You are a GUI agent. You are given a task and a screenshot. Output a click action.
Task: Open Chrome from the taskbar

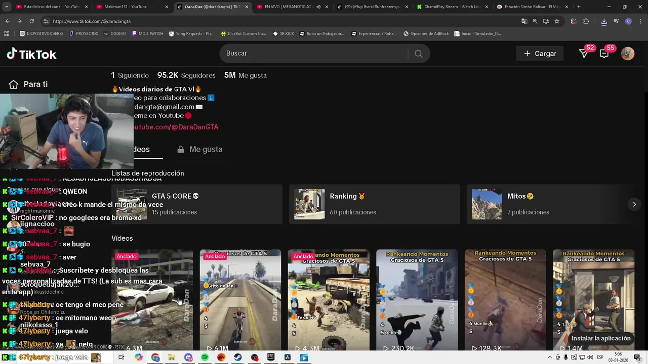[155, 357]
